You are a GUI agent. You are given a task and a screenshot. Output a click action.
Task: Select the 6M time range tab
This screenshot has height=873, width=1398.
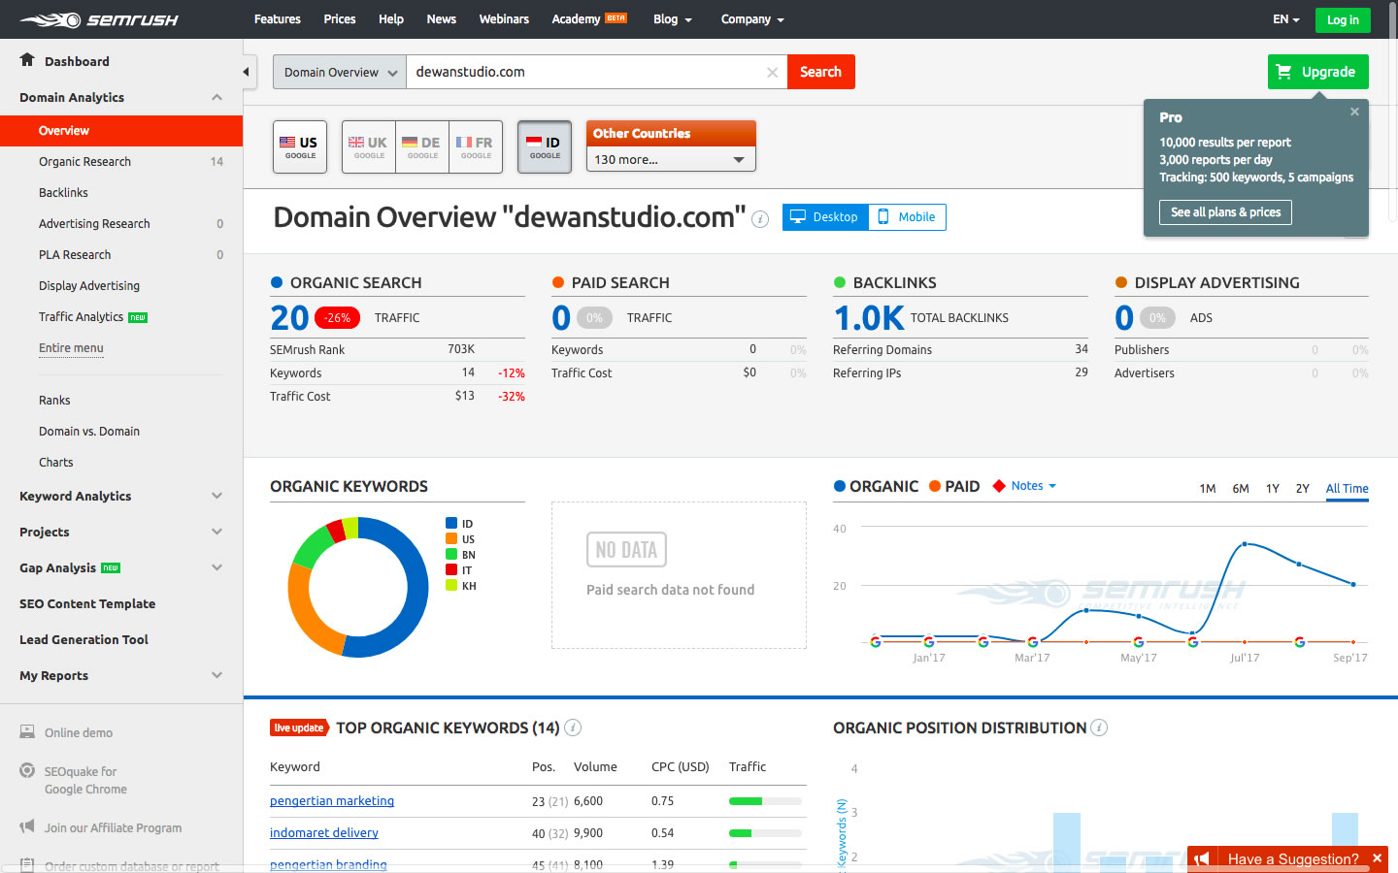pos(1240,489)
